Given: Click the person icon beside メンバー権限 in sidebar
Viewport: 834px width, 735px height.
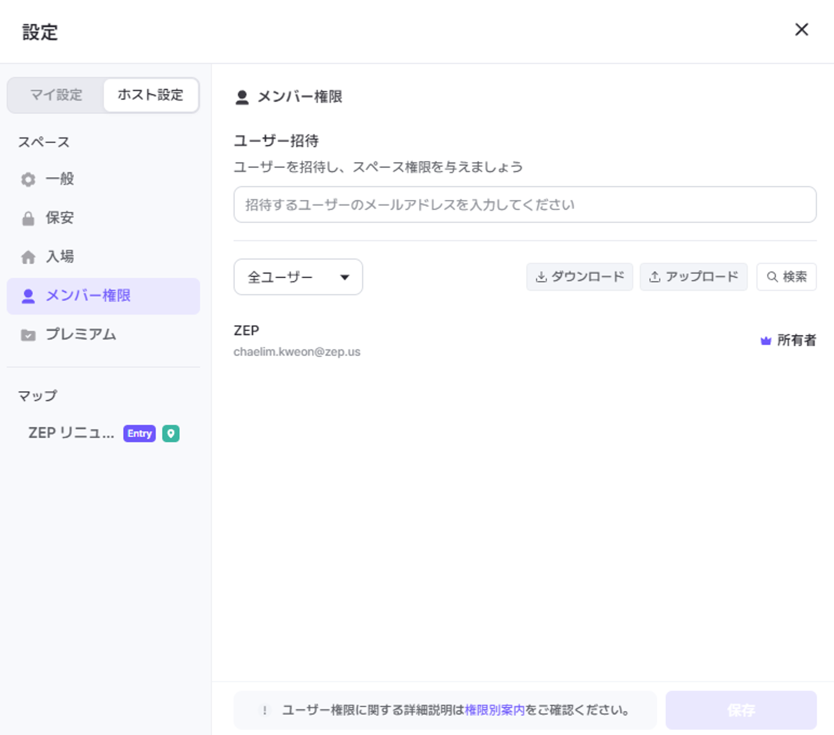Looking at the screenshot, I should coord(28,296).
